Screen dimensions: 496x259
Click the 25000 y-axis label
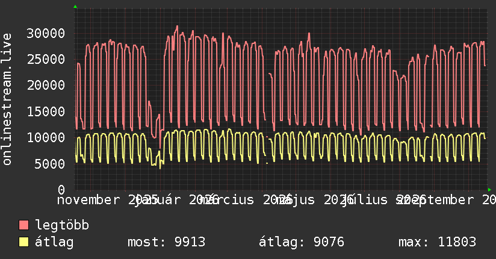pos(46,59)
